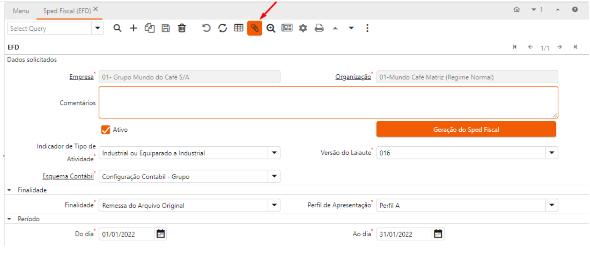Click the printer icon in toolbar
The image size is (590, 257).
tap(319, 28)
